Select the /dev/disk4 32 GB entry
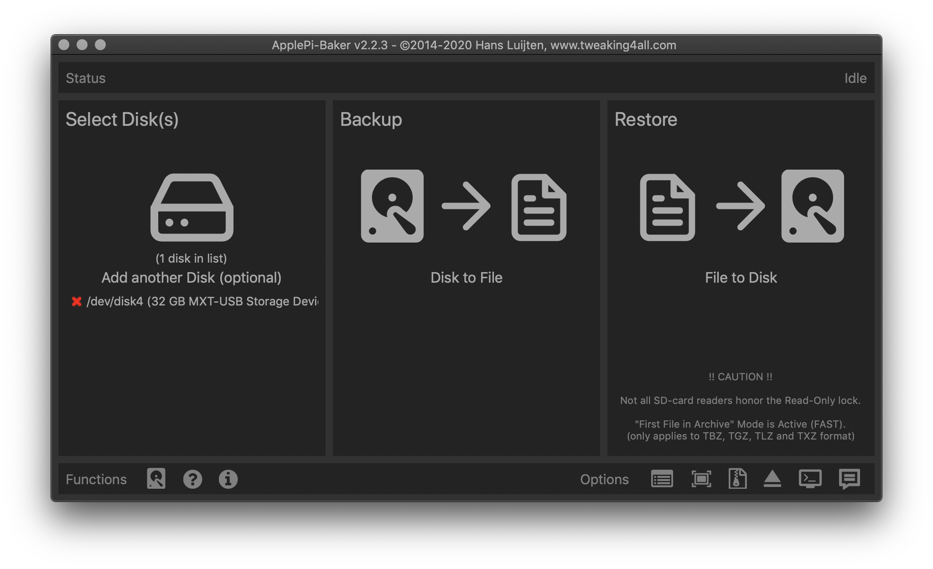 [202, 301]
